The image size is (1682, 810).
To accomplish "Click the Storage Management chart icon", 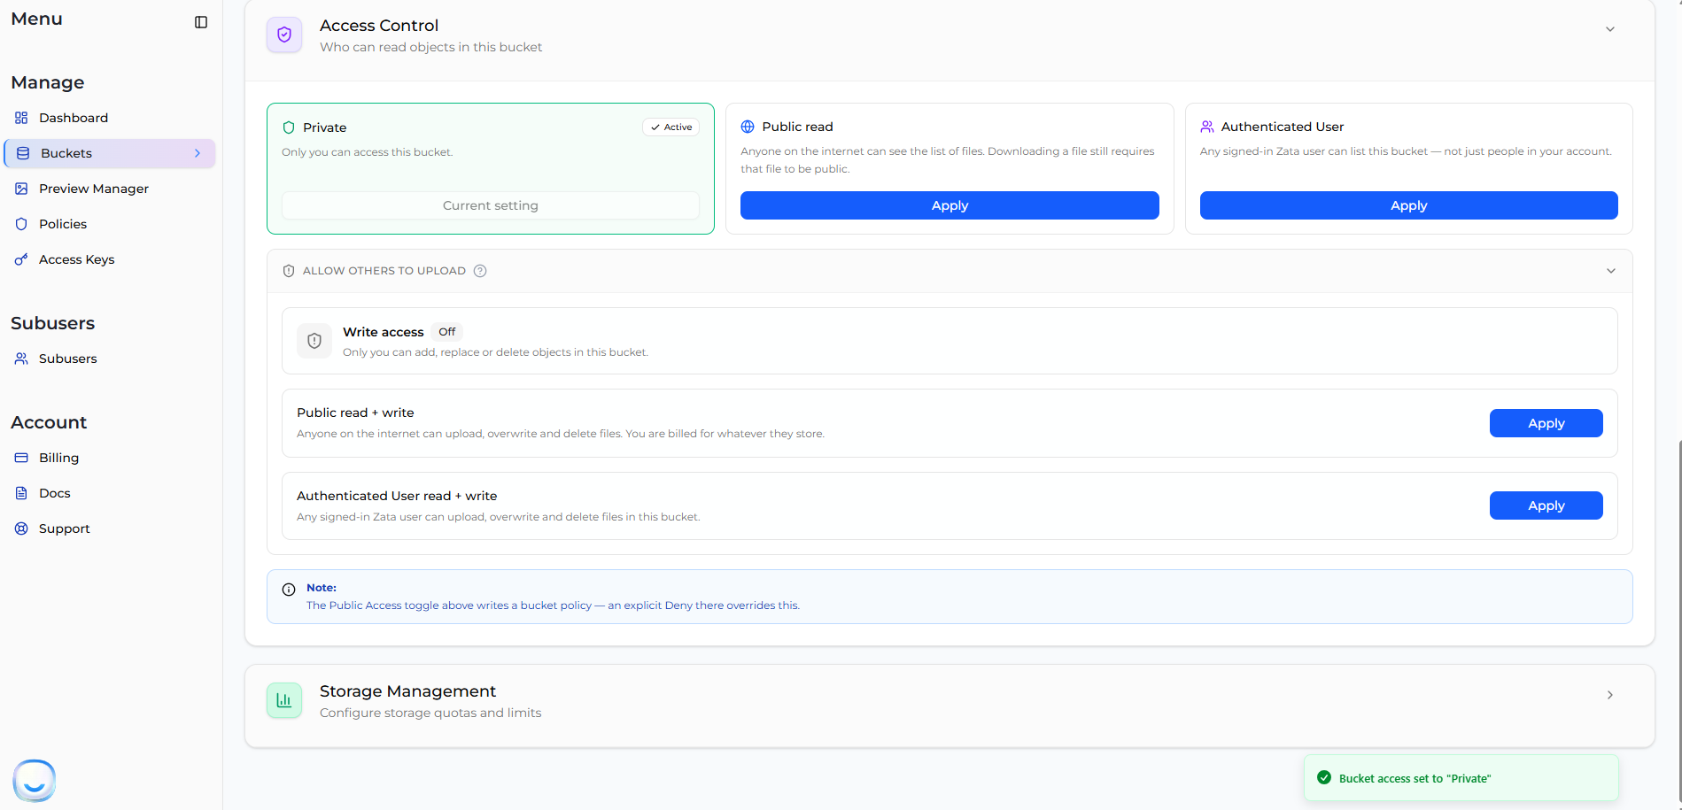I will pyautogui.click(x=284, y=700).
